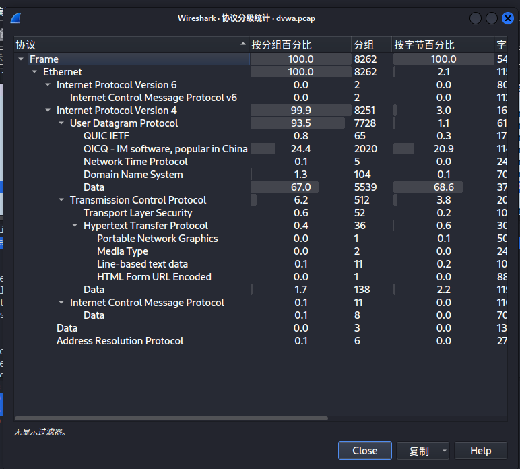Click the horizontal scrollbar thumb

coord(172,418)
